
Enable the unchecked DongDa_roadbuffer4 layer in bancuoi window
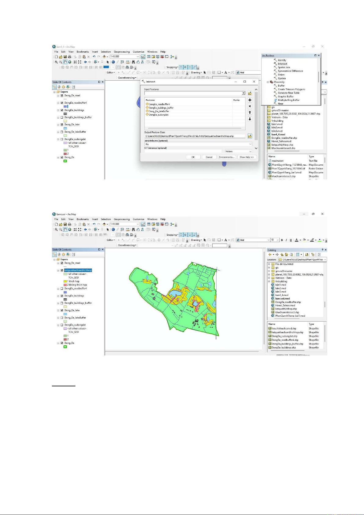[x=62, y=289]
